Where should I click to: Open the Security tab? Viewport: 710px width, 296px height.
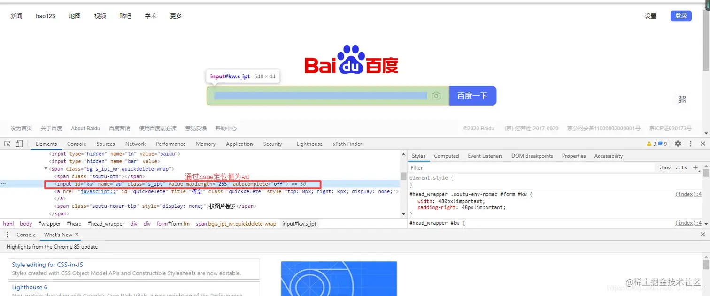[272, 144]
